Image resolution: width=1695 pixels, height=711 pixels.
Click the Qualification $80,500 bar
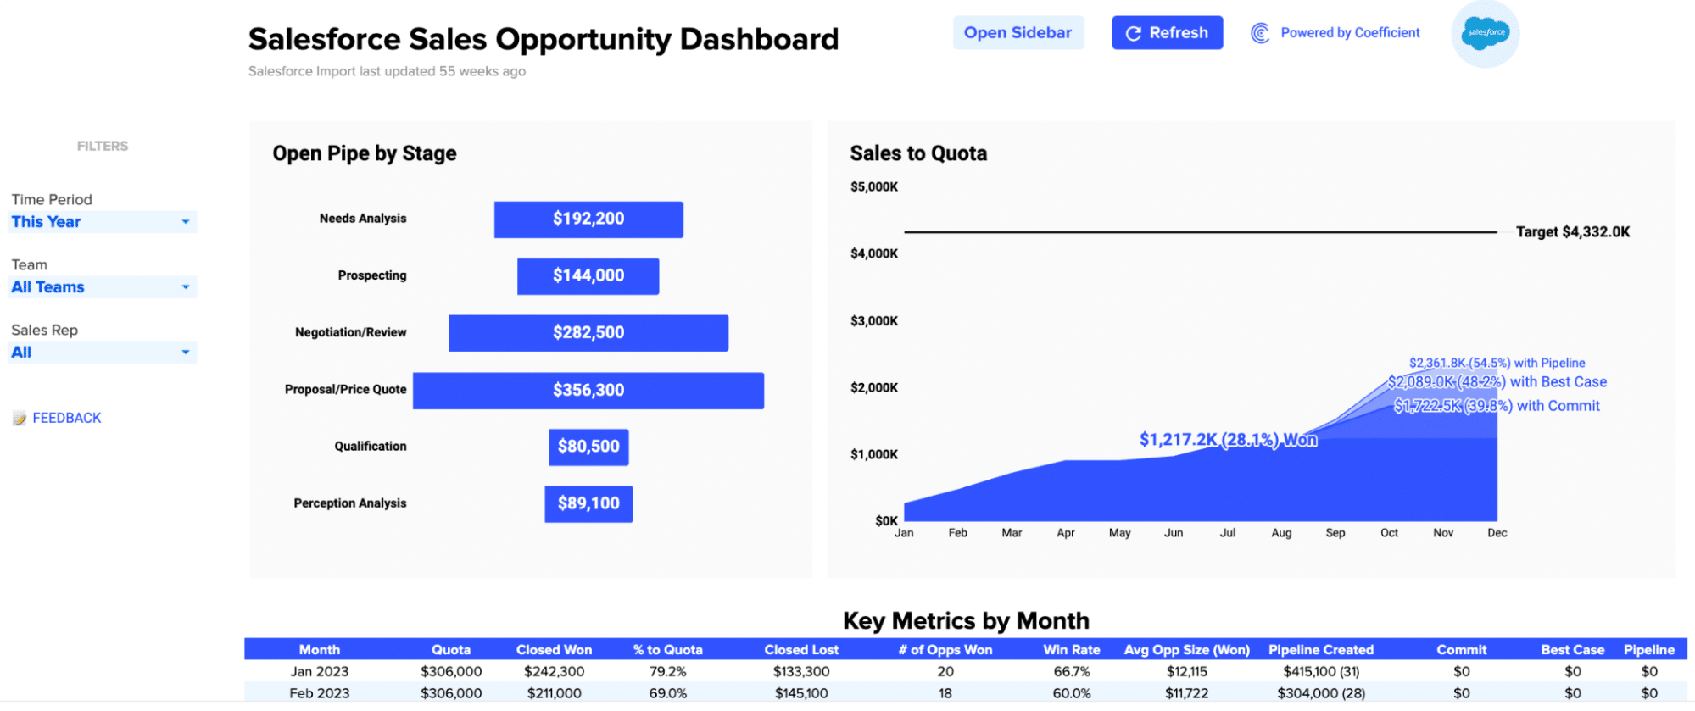[588, 447]
